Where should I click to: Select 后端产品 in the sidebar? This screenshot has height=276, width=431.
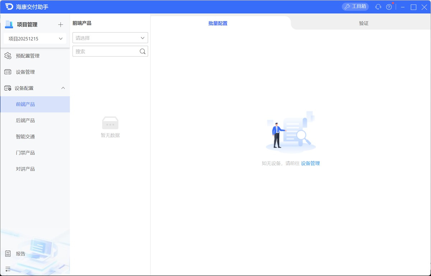(26, 121)
